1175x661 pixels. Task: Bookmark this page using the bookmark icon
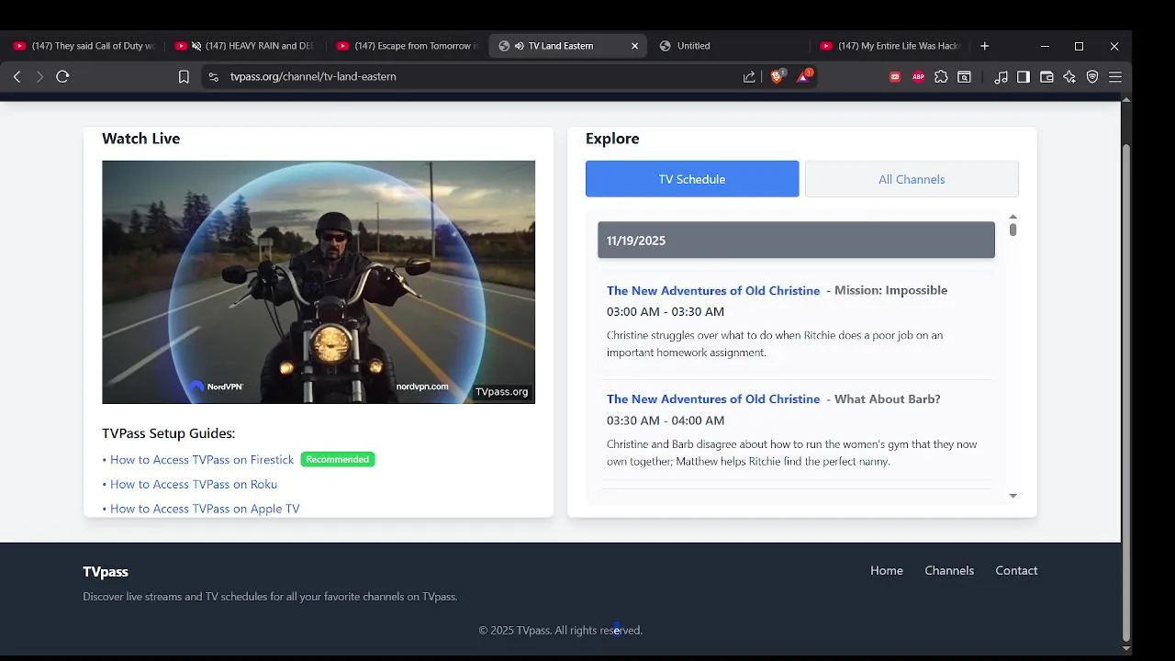pos(184,77)
